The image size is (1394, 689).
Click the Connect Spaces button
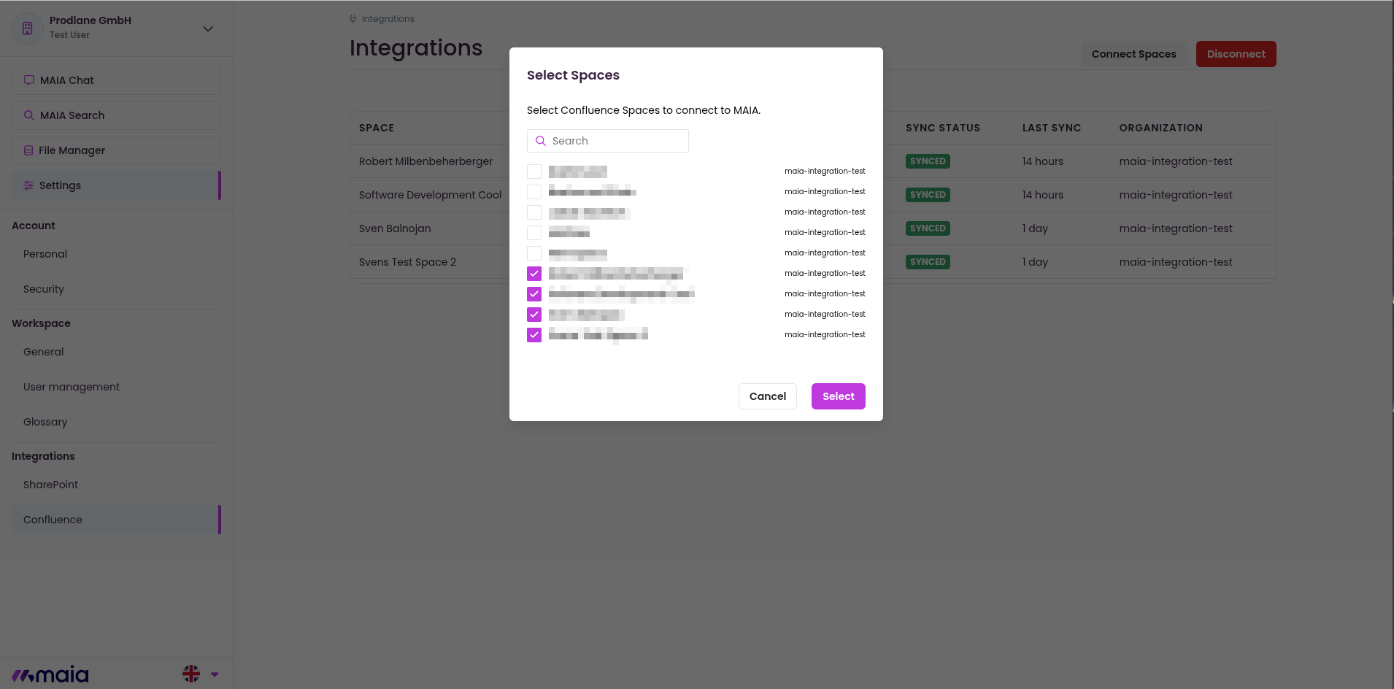pos(1134,54)
